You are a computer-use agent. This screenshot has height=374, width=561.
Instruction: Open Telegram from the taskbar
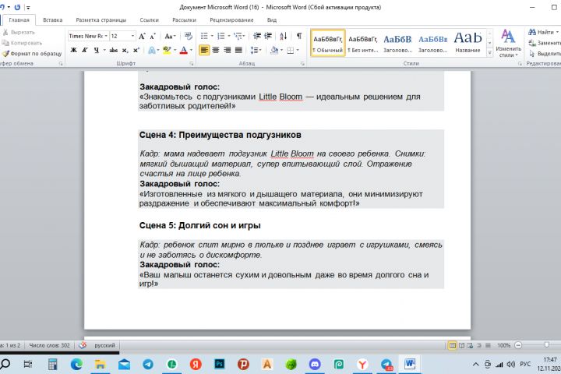click(x=148, y=365)
